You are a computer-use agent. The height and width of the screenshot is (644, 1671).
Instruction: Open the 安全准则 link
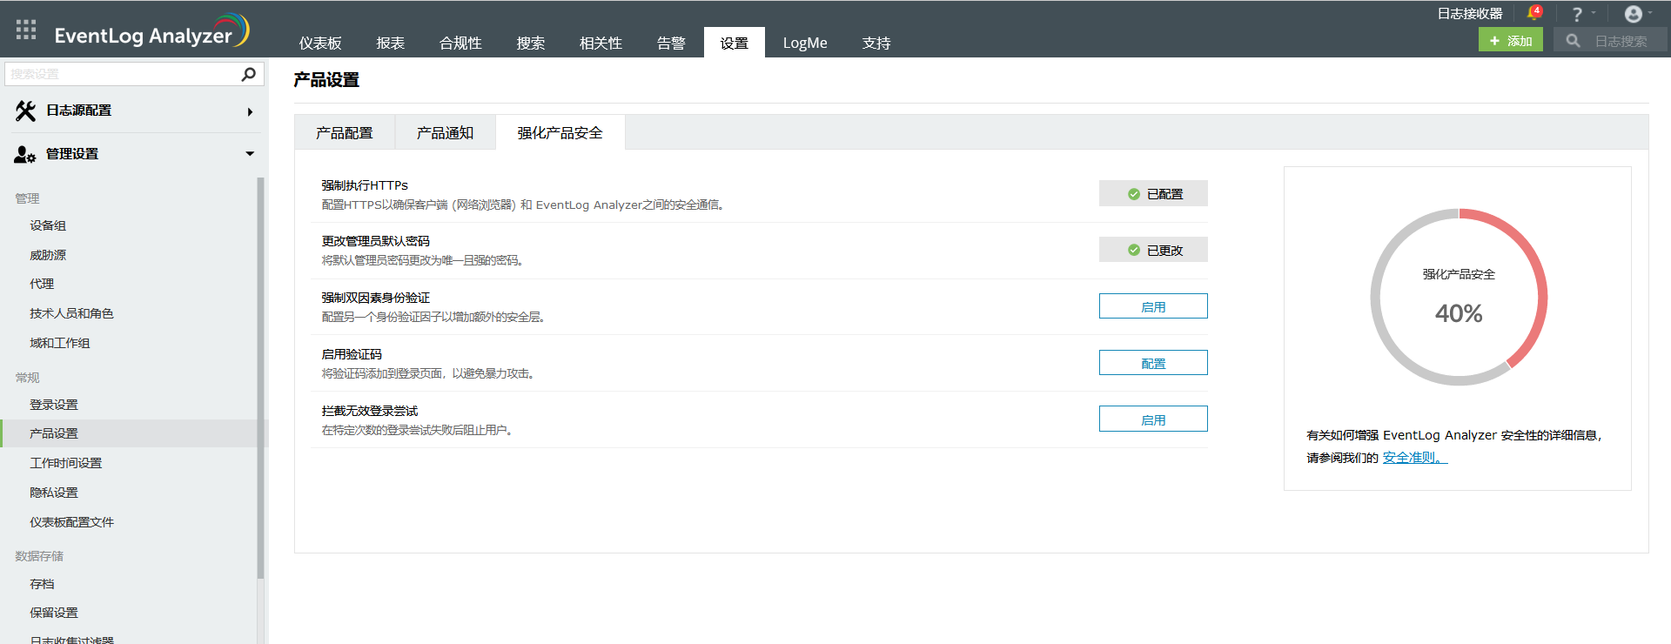tap(1413, 458)
